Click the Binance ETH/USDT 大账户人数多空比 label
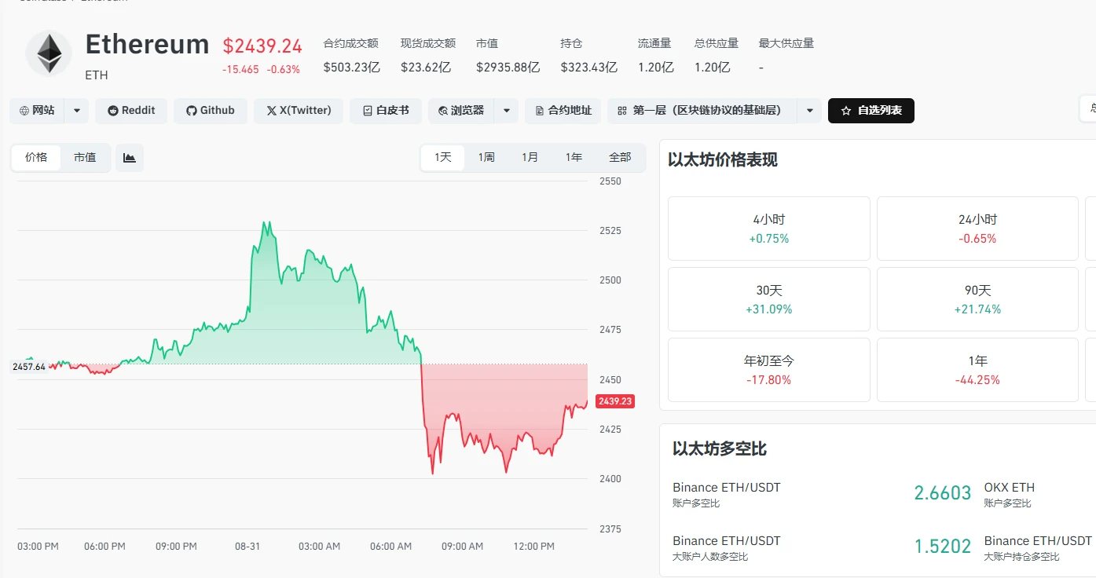The image size is (1096, 578). click(727, 548)
